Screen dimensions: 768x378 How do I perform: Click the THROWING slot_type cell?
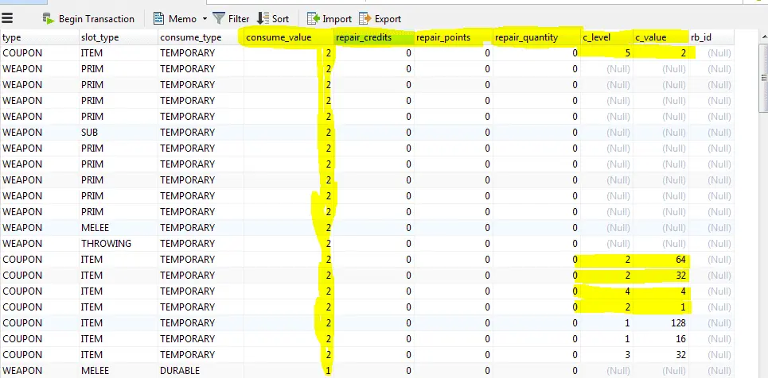tap(119, 244)
